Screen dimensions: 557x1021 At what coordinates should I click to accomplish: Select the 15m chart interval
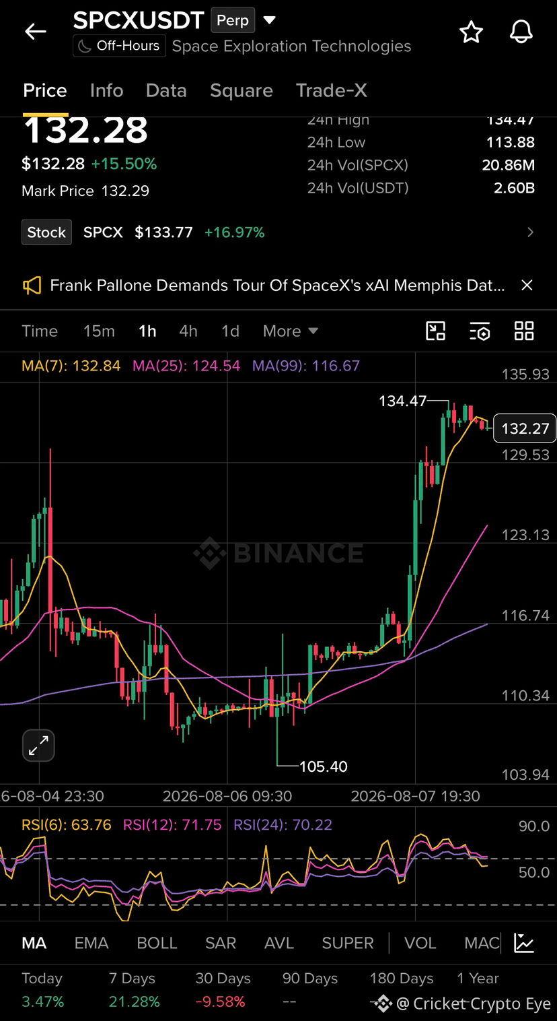point(99,331)
